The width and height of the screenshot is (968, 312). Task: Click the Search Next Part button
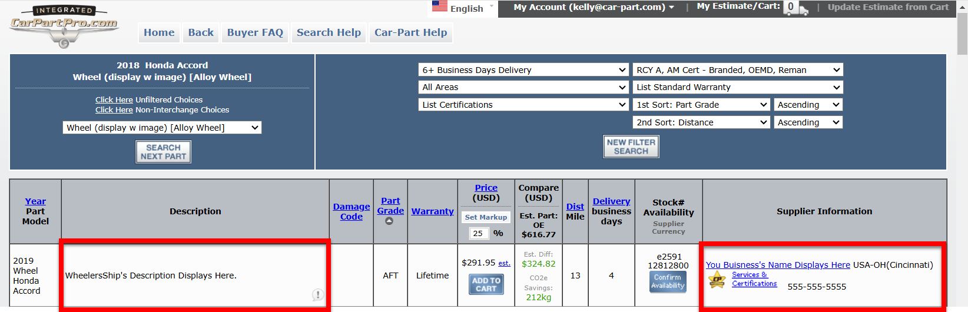(163, 152)
